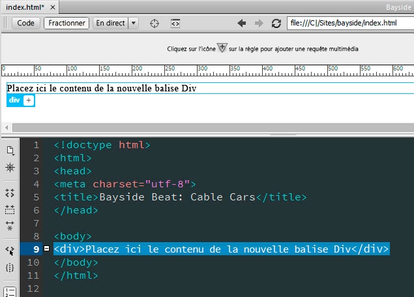
Task: Click the opening body tag line
Action: pos(73,236)
